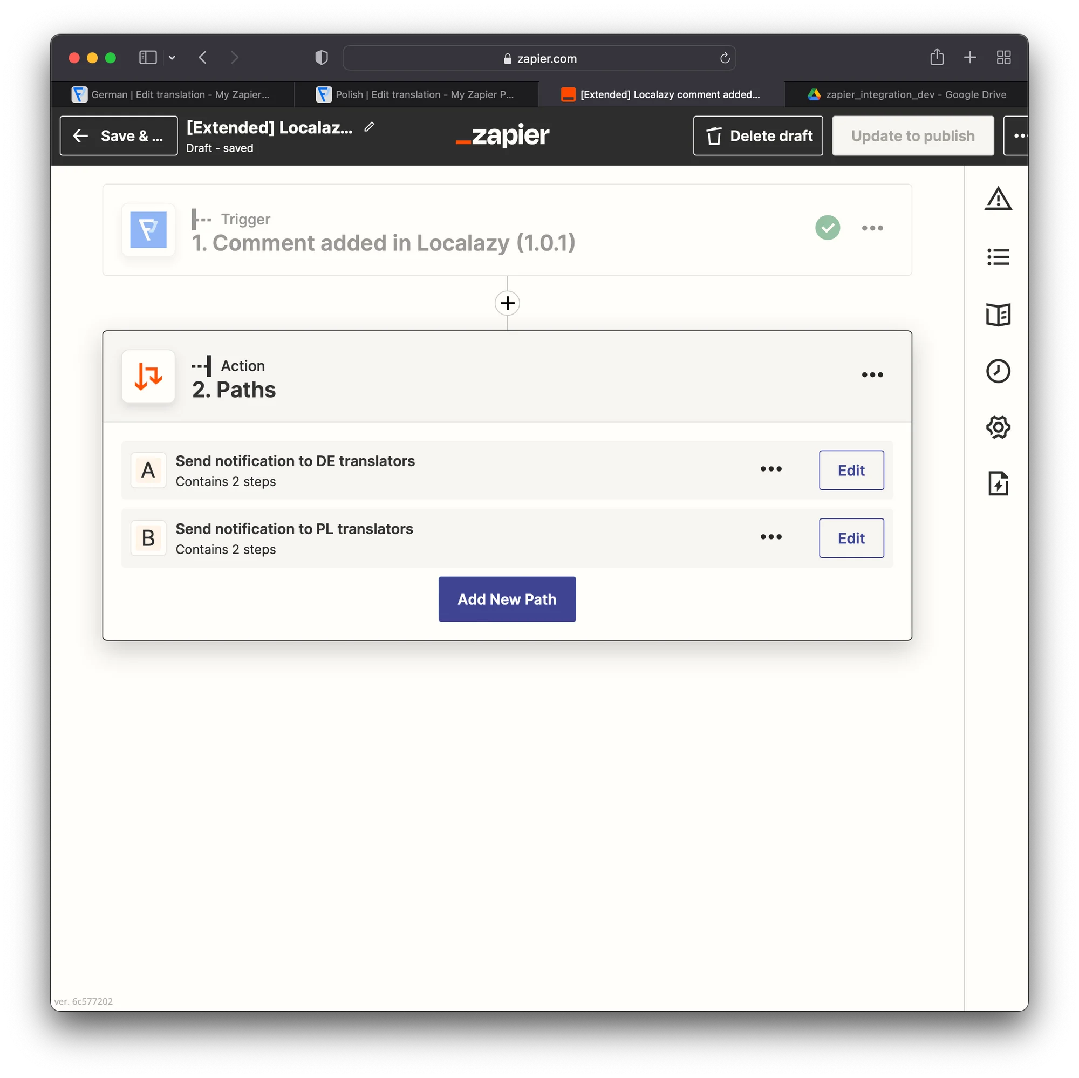
Task: Open the help book icon in sidebar
Action: pyautogui.click(x=998, y=315)
